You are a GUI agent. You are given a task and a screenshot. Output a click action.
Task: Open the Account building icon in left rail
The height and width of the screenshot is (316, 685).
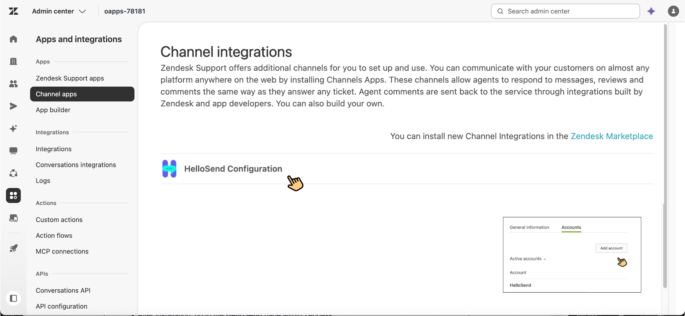[13, 61]
